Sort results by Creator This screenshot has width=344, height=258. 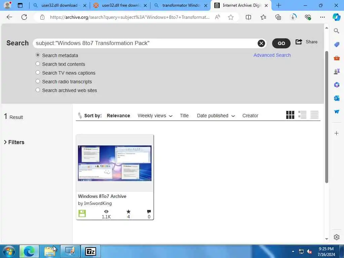(250, 116)
